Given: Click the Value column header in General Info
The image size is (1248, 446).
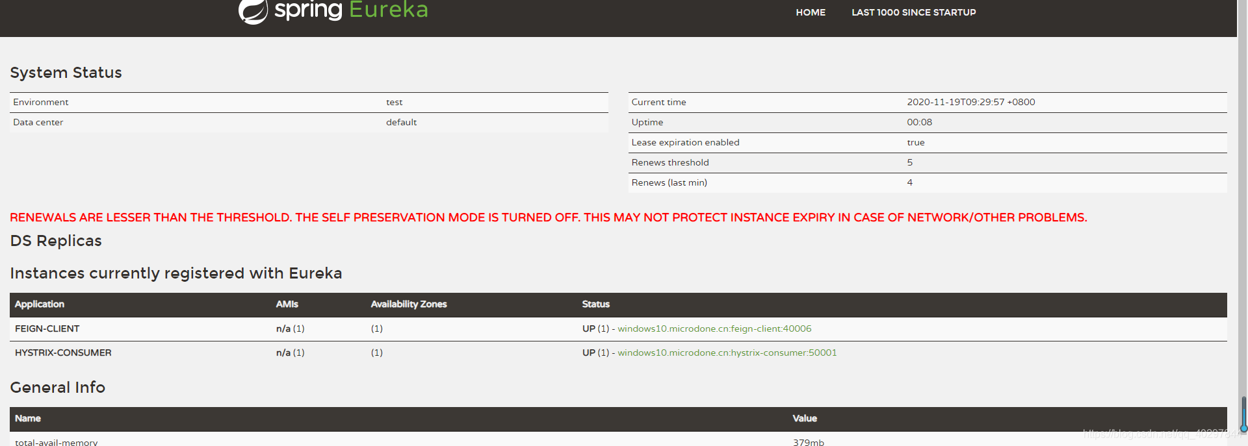Looking at the screenshot, I should pos(804,418).
